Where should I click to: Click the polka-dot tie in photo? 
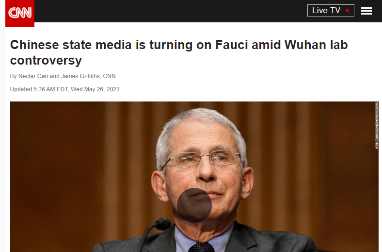pyautogui.click(x=202, y=247)
